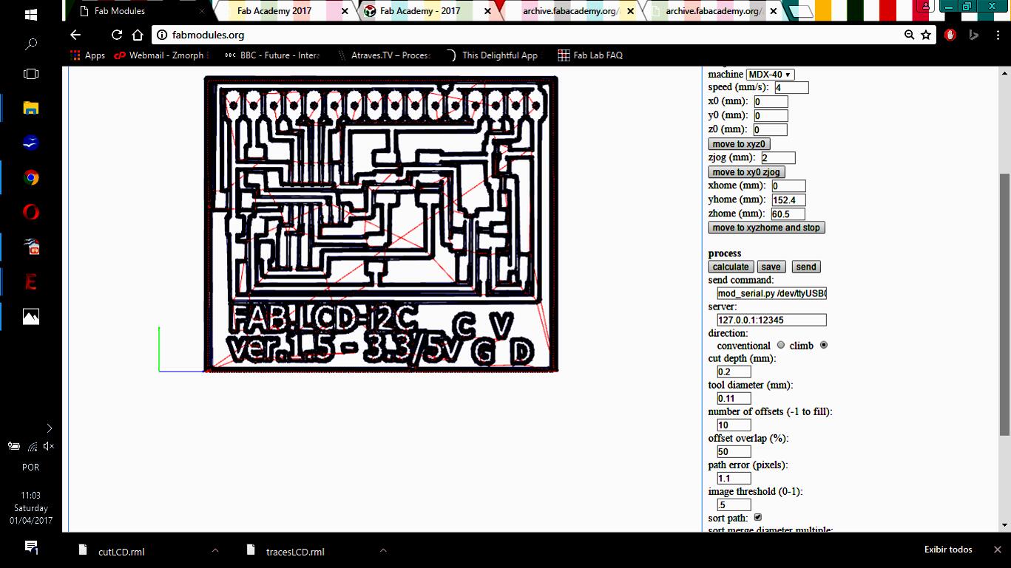
Task: Open Opera browser from the taskbar
Action: [x=31, y=212]
